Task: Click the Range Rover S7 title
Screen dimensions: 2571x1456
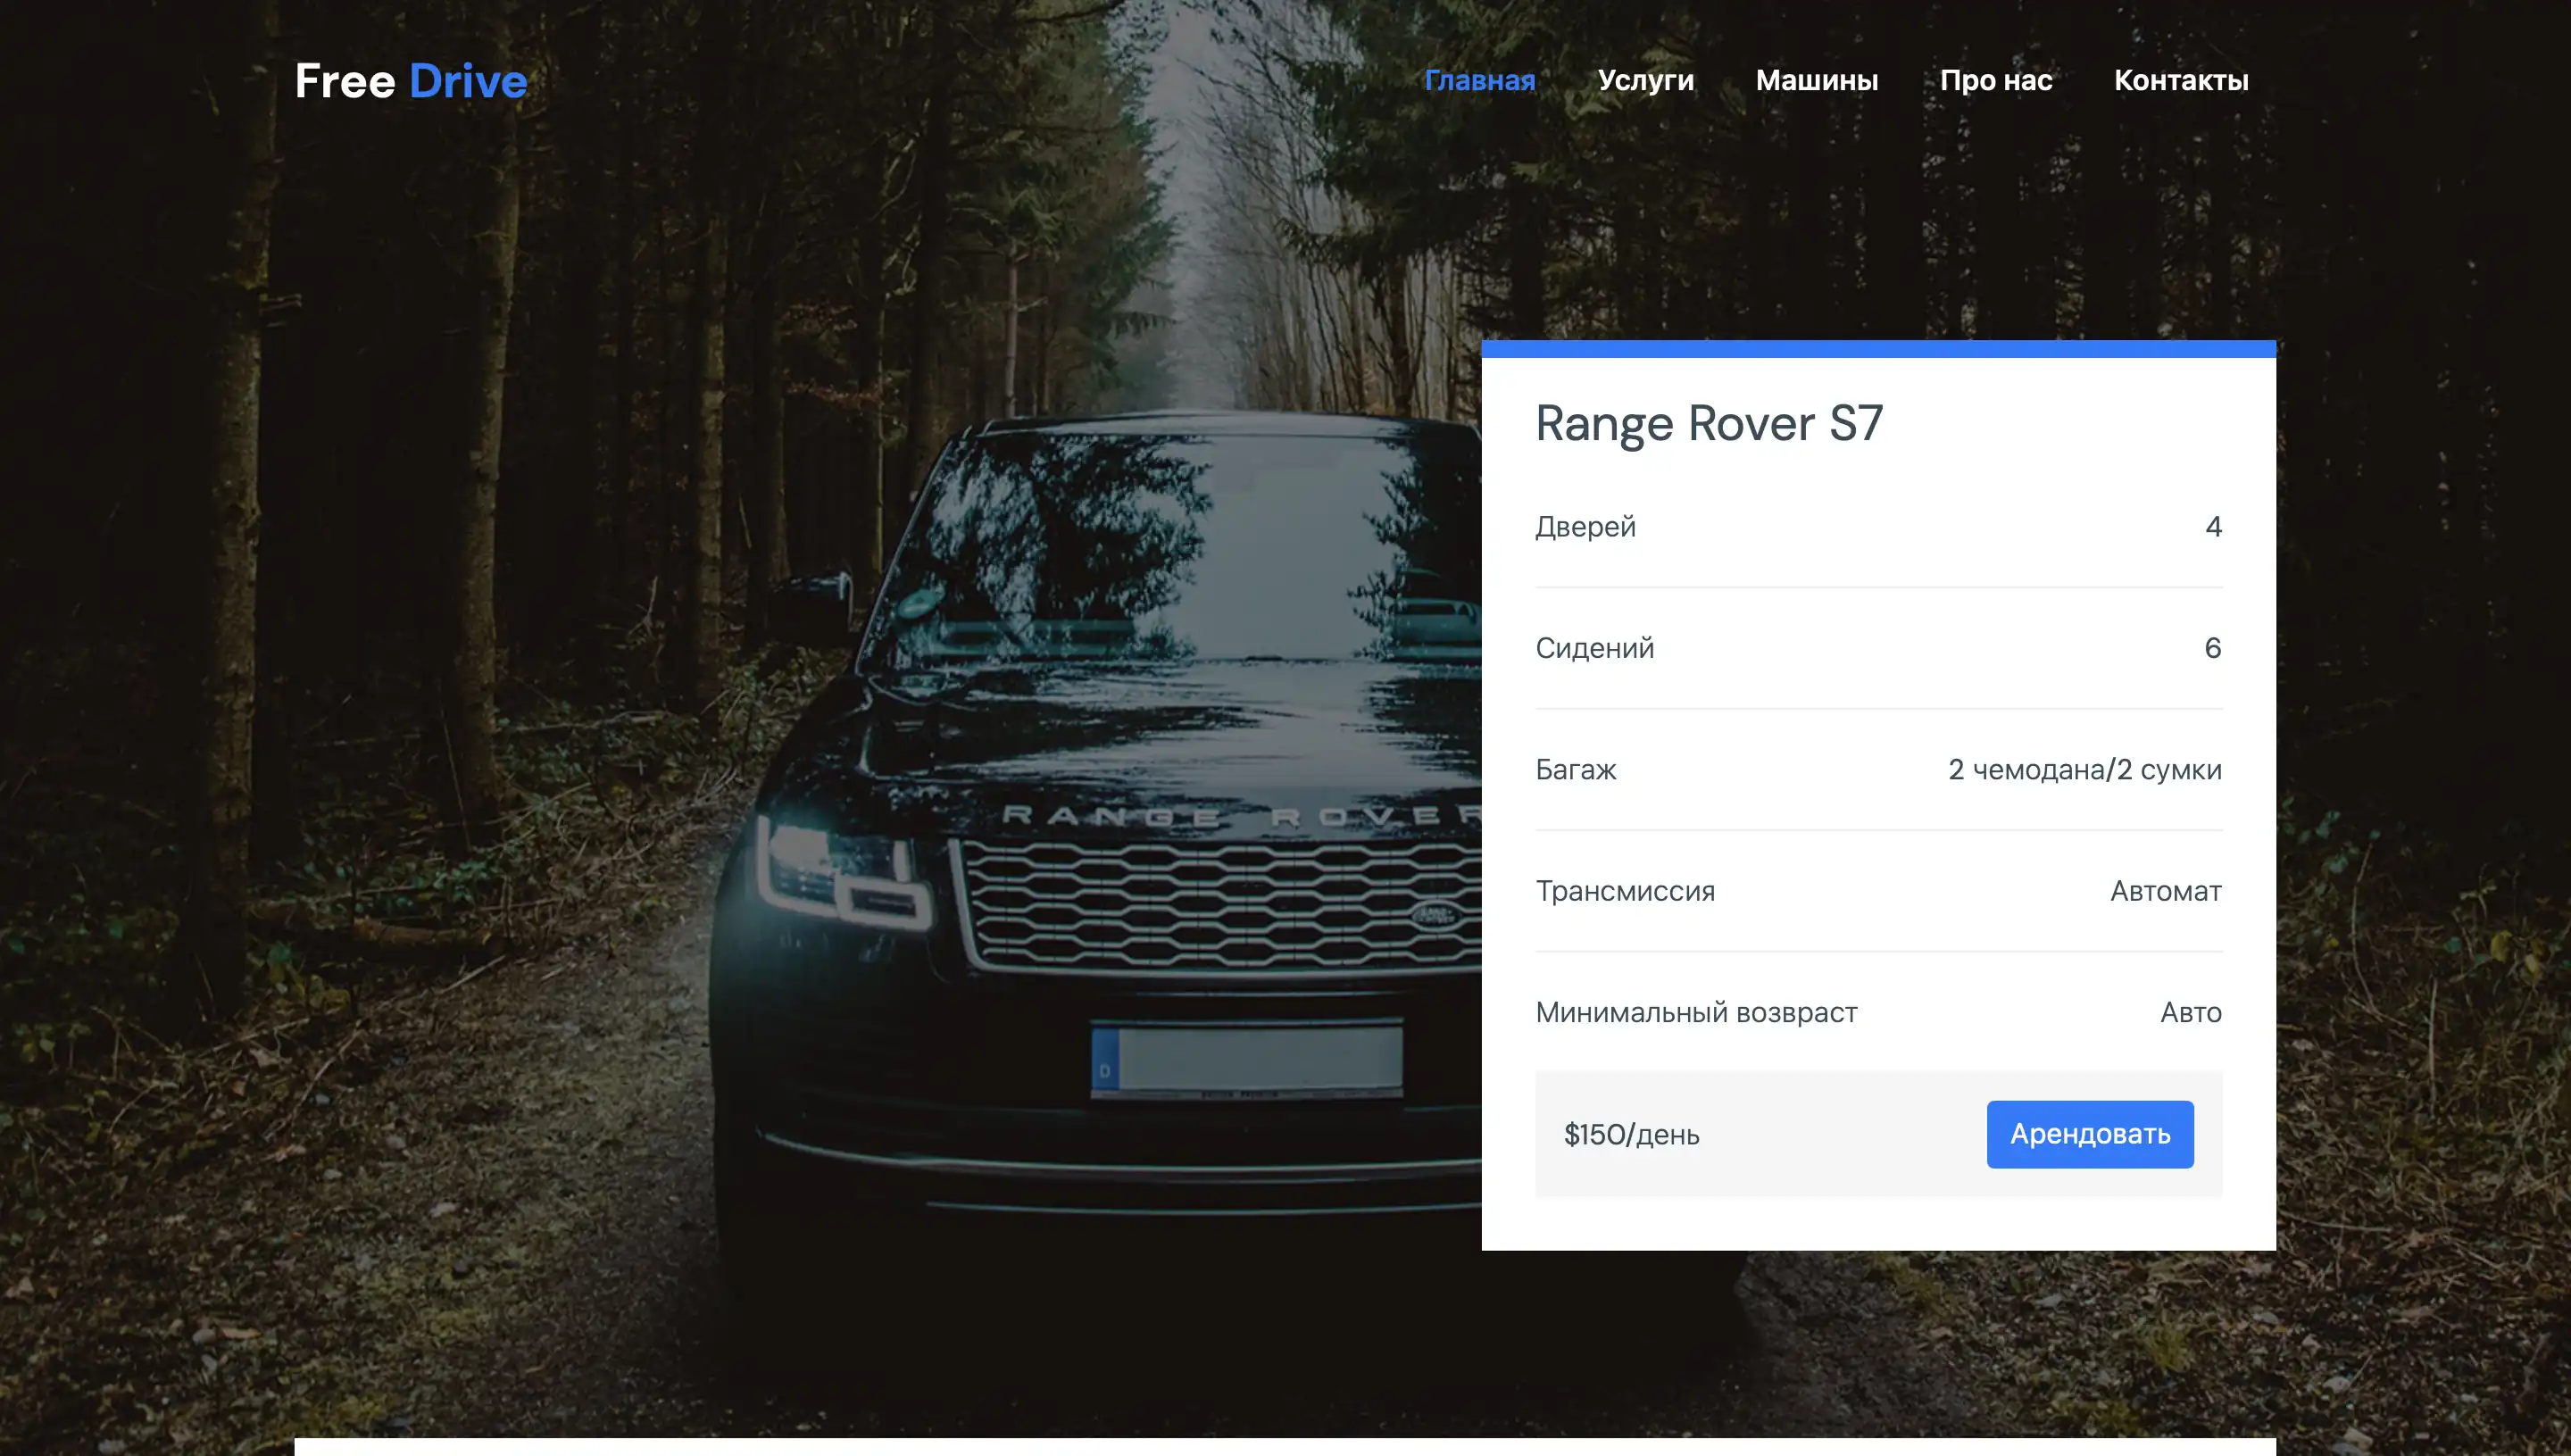Action: point(1708,423)
